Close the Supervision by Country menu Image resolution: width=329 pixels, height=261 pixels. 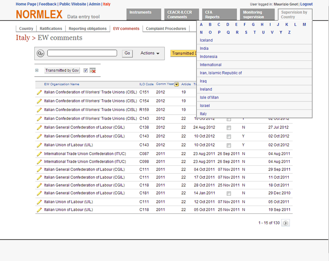click(x=295, y=14)
